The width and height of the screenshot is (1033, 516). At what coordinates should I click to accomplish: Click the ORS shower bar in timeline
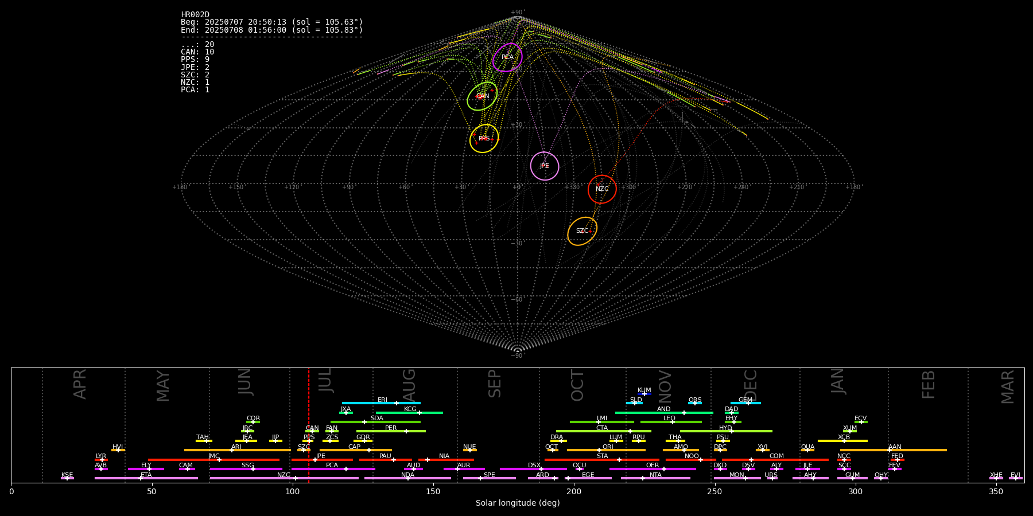(695, 403)
